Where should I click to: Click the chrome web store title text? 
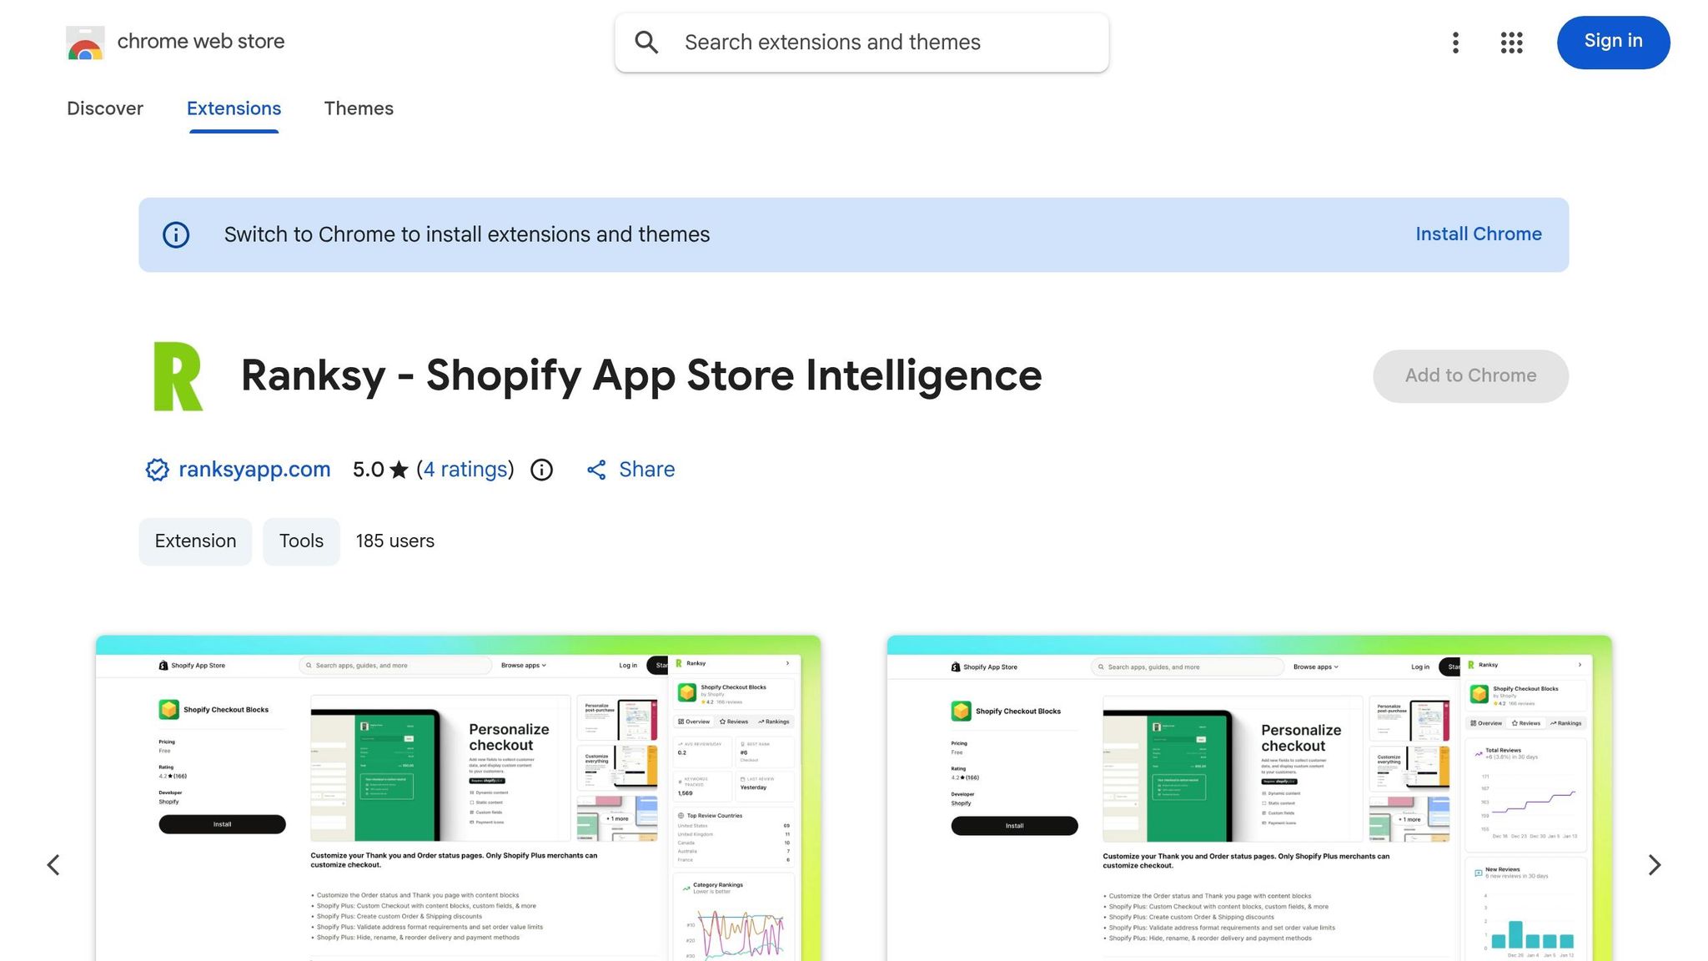pos(201,42)
